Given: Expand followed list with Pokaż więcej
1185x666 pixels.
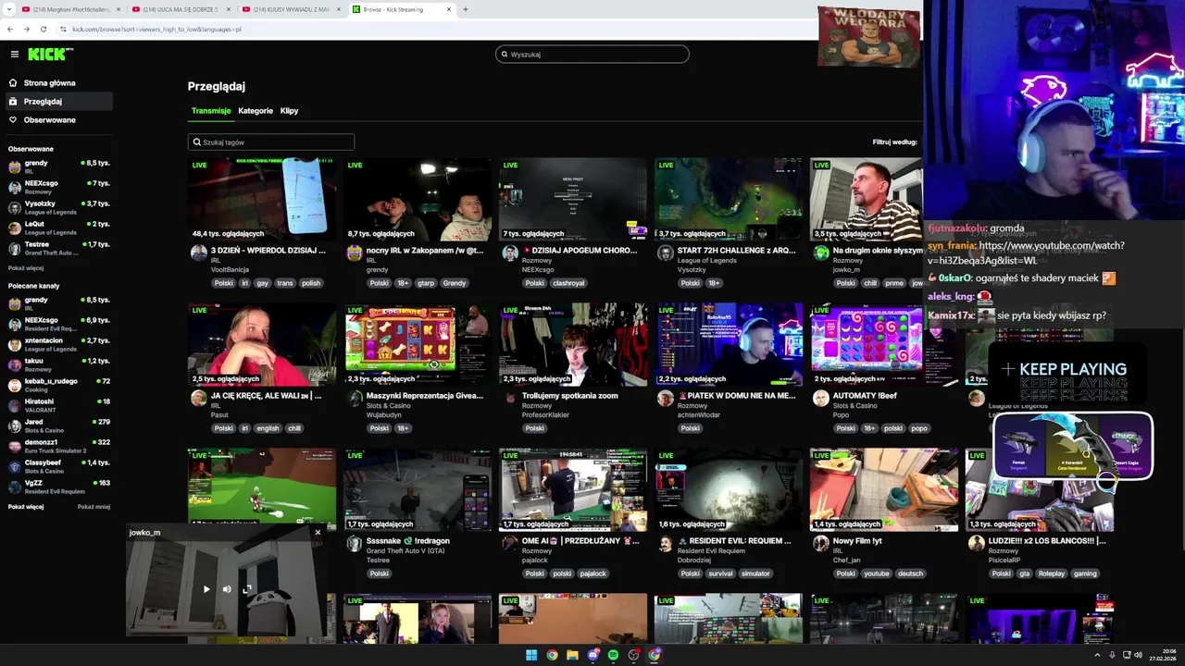Looking at the screenshot, I should [26, 268].
